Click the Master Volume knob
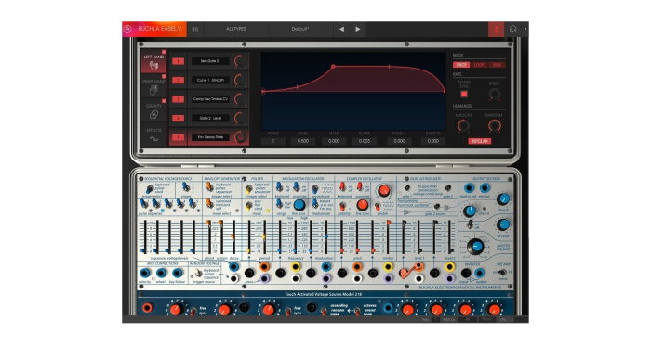 (475, 247)
